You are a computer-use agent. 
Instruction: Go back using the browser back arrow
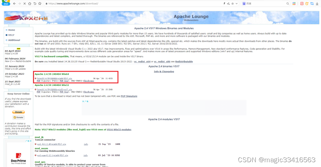click(14, 3)
